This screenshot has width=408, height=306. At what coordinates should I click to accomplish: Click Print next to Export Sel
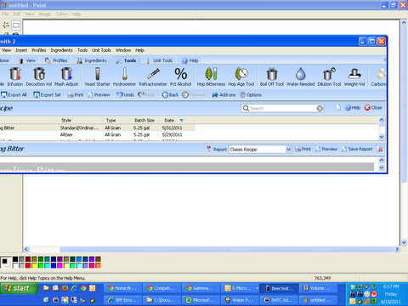pos(76,95)
